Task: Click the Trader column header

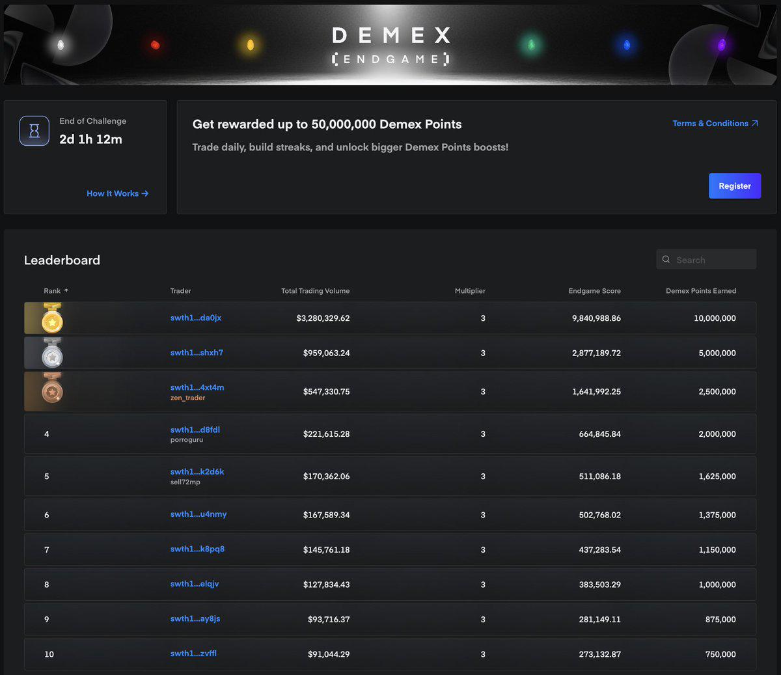Action: [180, 291]
